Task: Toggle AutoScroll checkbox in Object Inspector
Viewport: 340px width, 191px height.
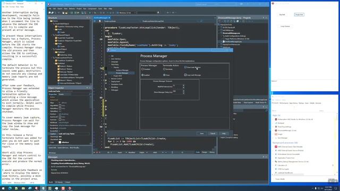Action: pyautogui.click(x=60, y=117)
